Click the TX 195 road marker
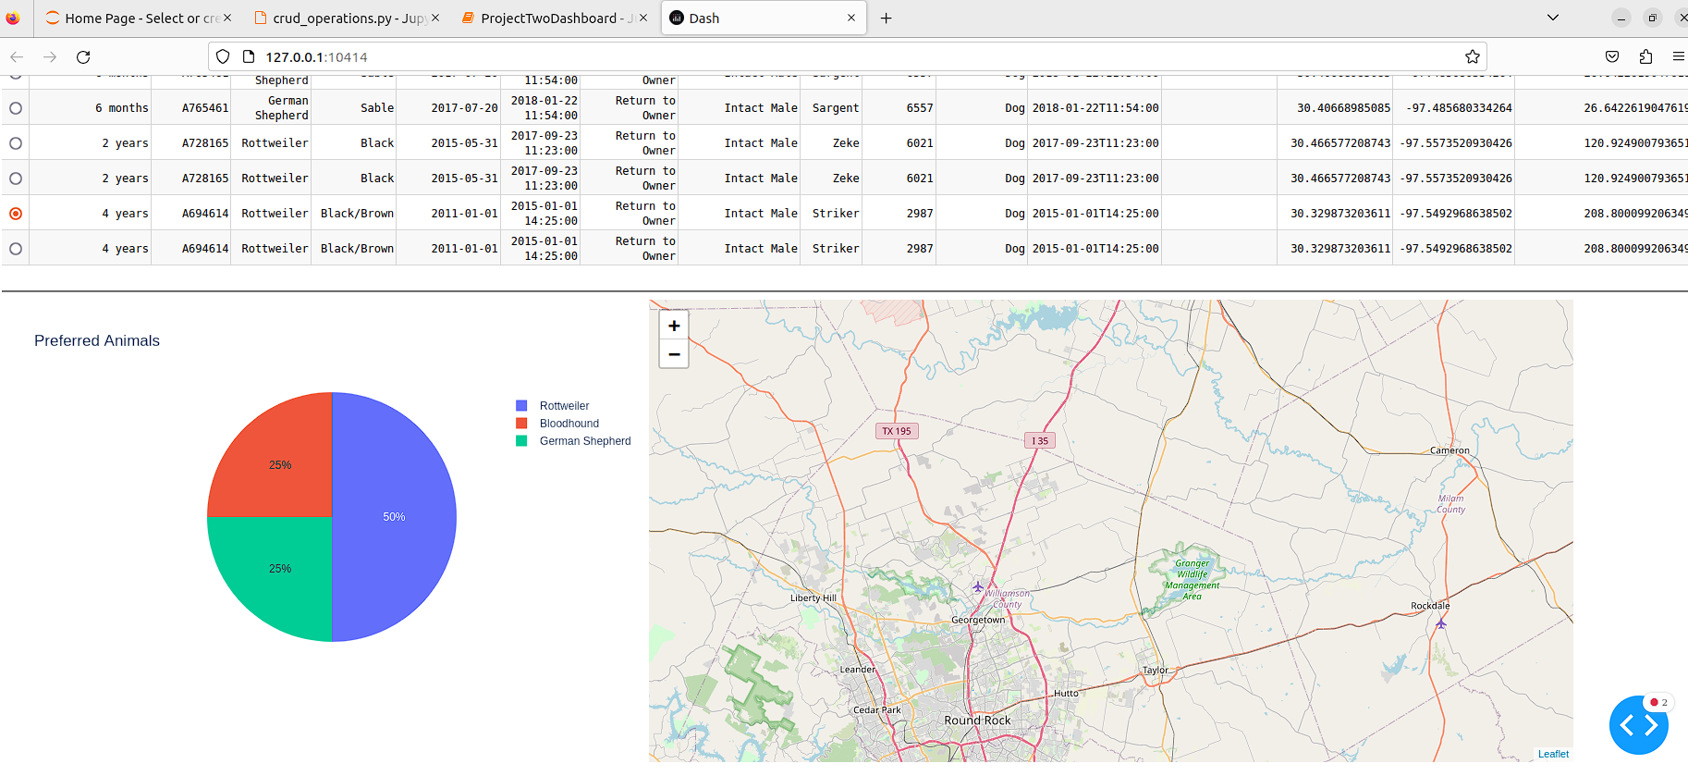1688x776 pixels. click(x=897, y=431)
